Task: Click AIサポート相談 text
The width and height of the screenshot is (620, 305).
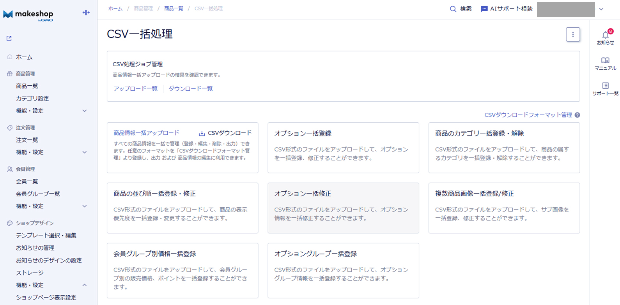Action: [511, 9]
